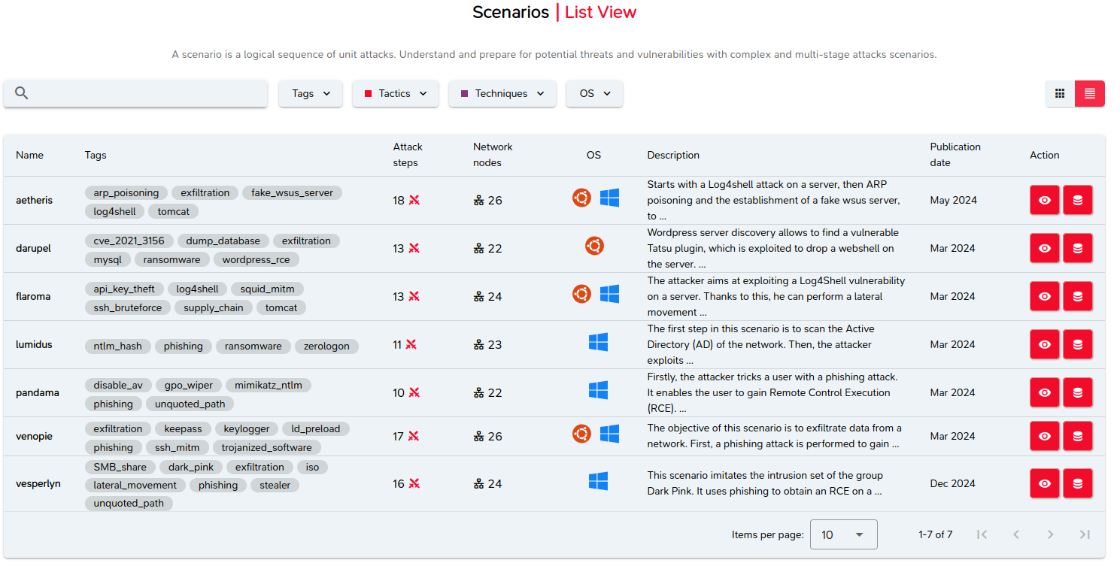Open flaroma dataset database icon
1120x566 pixels.
[x=1078, y=296]
